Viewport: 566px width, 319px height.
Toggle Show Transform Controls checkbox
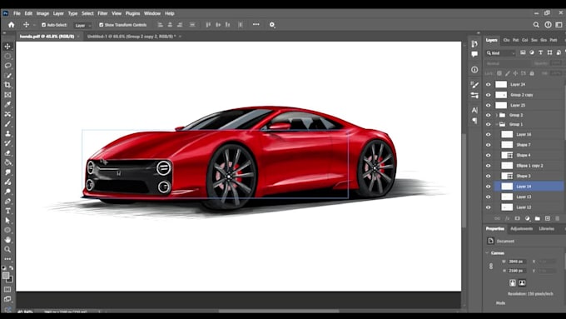[101, 25]
